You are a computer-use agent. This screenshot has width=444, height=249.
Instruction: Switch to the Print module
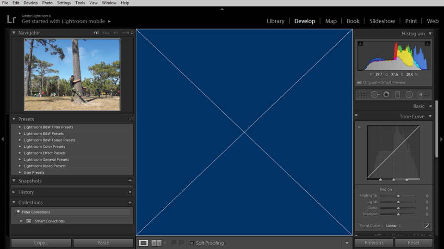point(411,21)
